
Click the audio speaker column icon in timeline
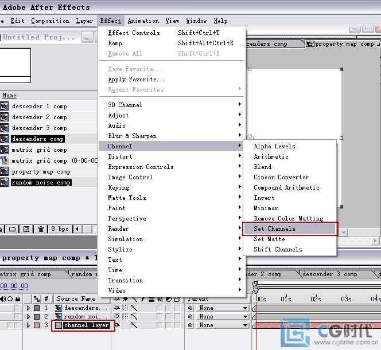pyautogui.click(x=3, y=299)
